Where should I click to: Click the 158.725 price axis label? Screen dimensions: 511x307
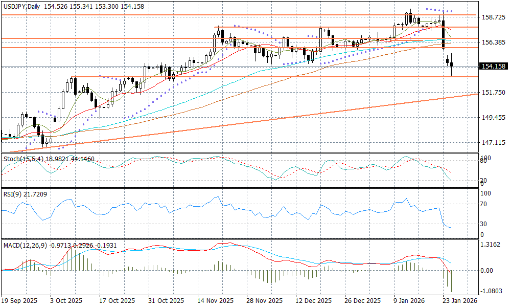pos(493,17)
